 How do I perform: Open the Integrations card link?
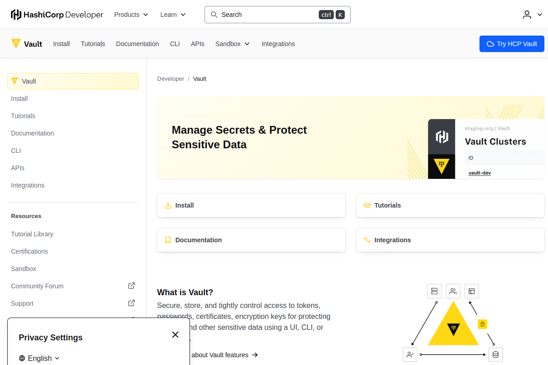(450, 240)
